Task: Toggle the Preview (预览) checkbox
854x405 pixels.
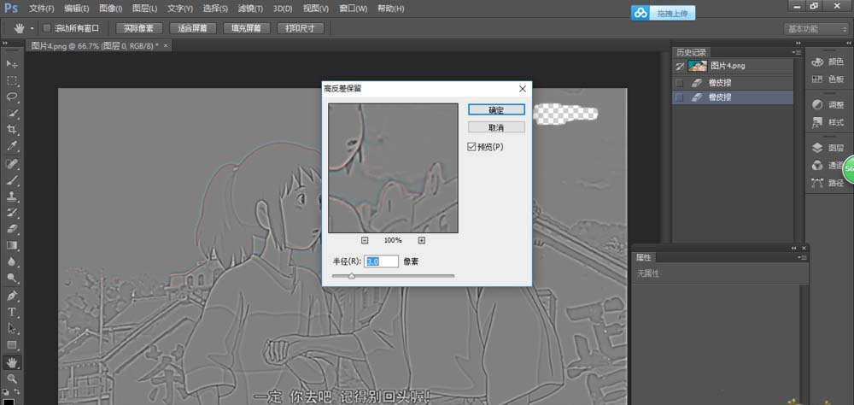Action: [472, 147]
